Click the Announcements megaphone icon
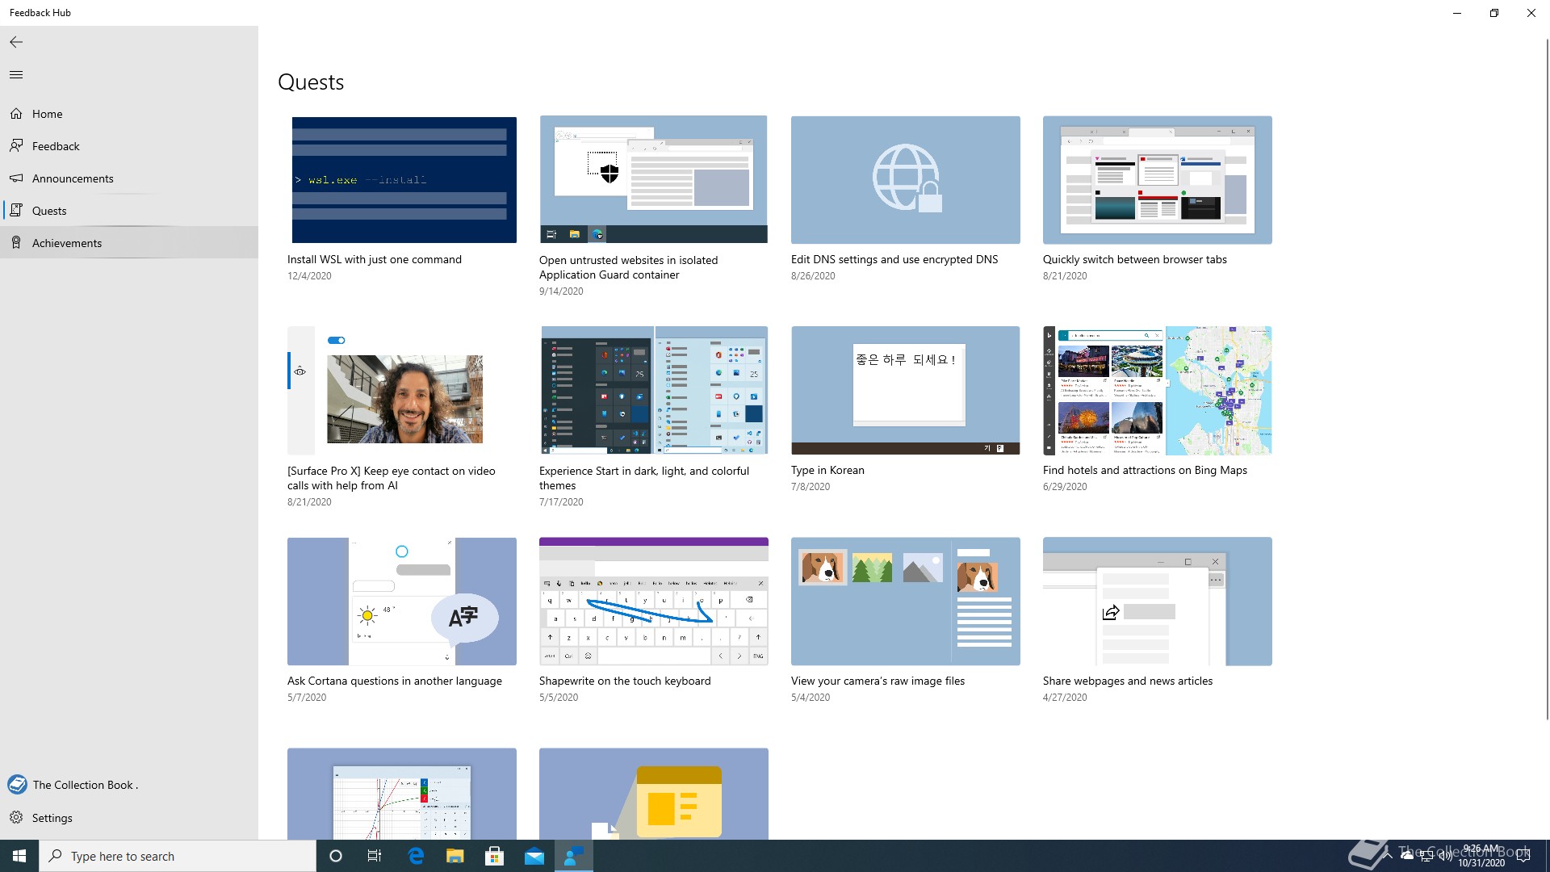This screenshot has height=872, width=1550. click(16, 178)
